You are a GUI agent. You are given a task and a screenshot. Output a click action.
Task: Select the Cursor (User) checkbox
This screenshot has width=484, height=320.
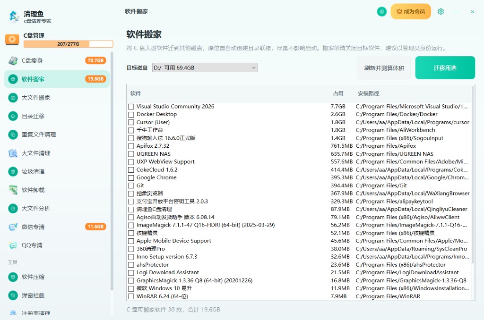(131, 122)
